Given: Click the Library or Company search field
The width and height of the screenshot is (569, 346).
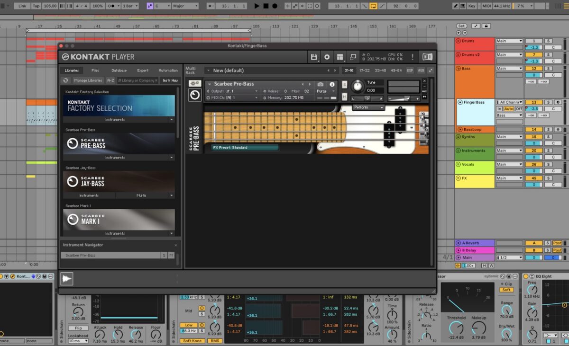Looking at the screenshot, I should 138,80.
